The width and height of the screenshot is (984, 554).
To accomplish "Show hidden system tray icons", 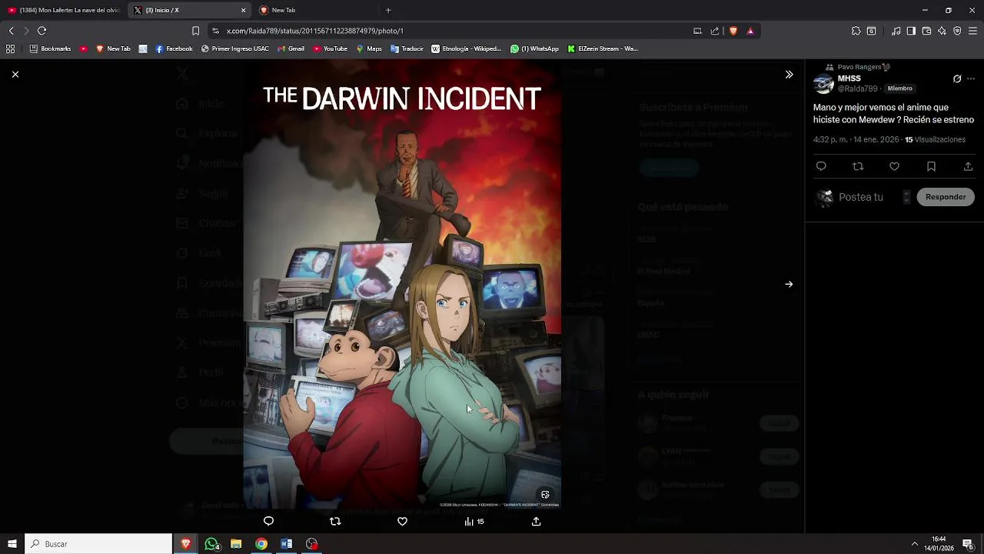I will point(914,544).
